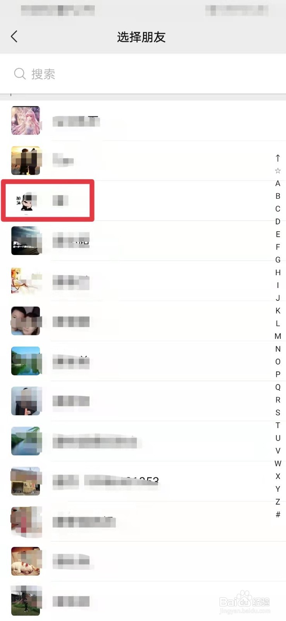Tap the pink-haired anime girl avatar
Screen dimensions: 286x621
pos(26,121)
